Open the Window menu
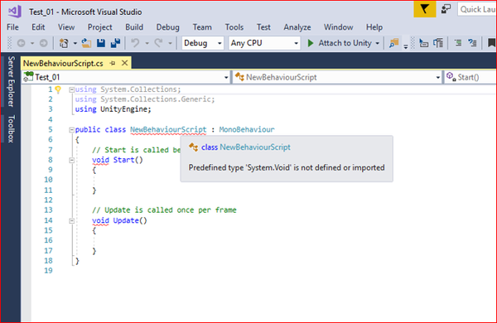This screenshot has width=497, height=323. [338, 27]
